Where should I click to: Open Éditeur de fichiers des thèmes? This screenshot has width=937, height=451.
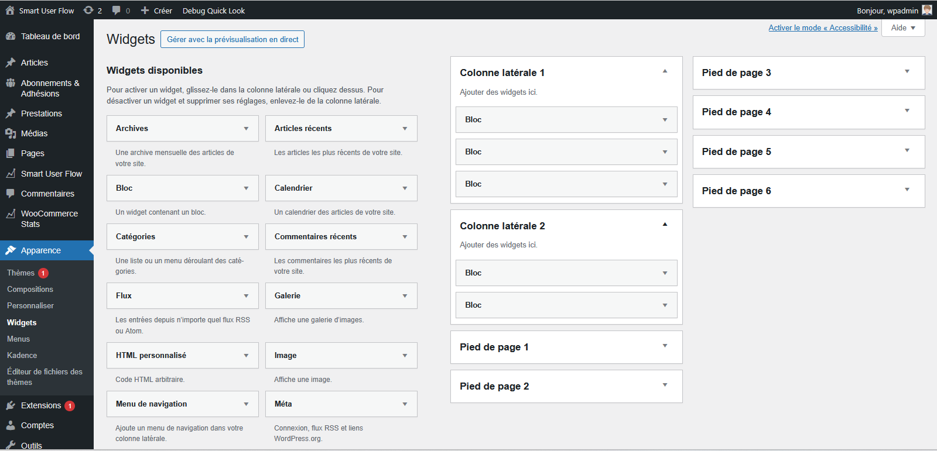pyautogui.click(x=45, y=377)
